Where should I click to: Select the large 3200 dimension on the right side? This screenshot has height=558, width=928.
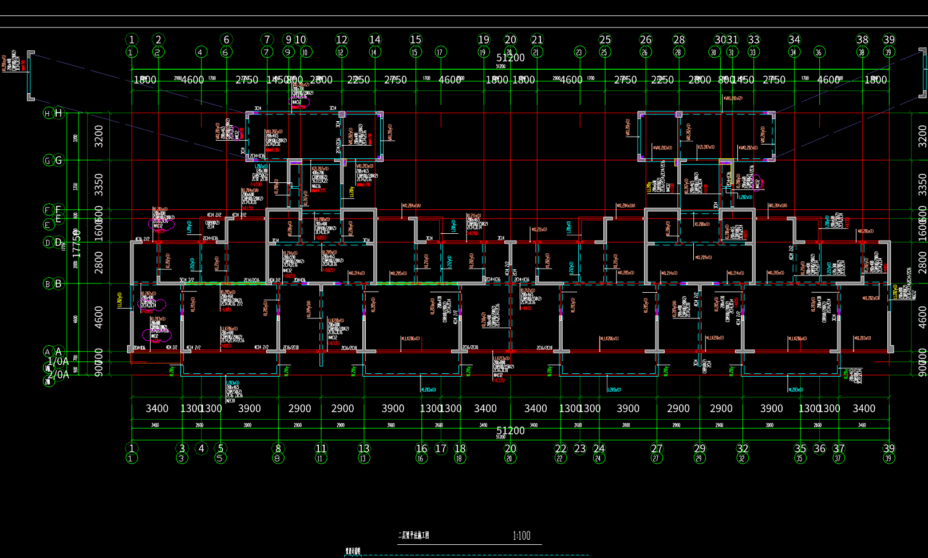(922, 136)
